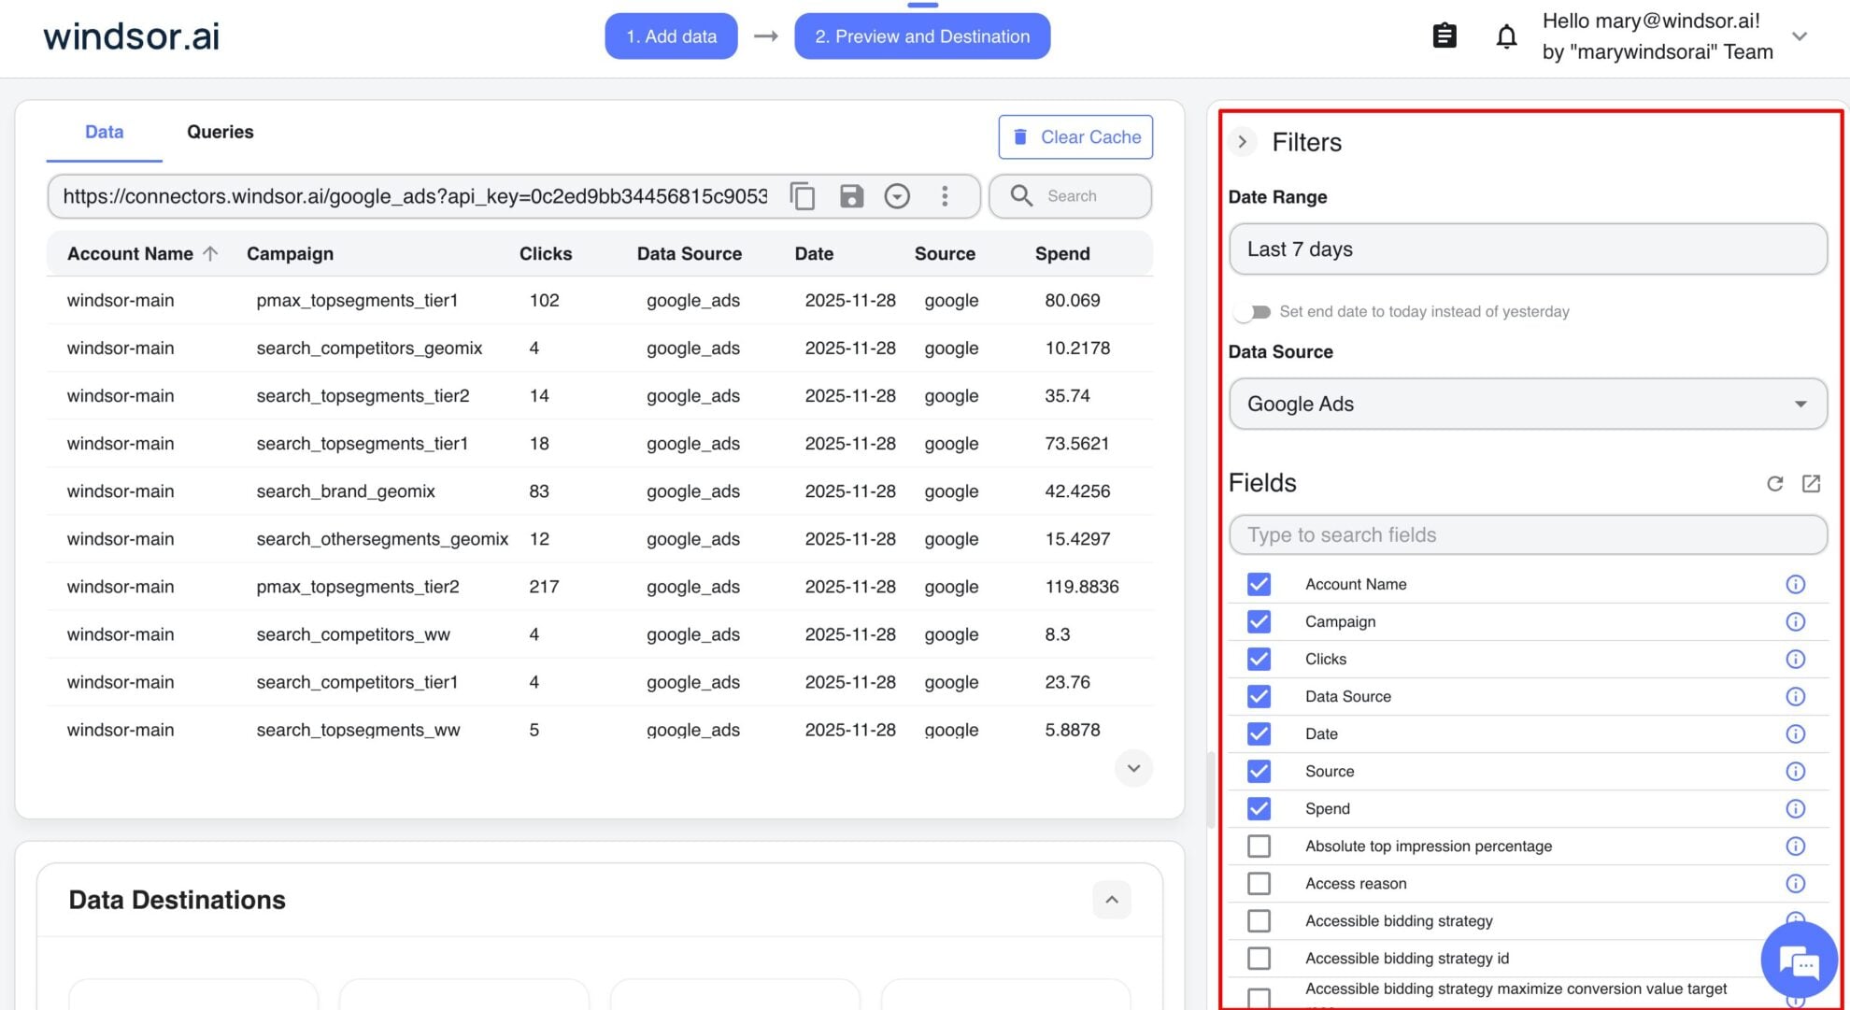Uncheck the Campaign field
This screenshot has width=1850, height=1010.
pos(1259,621)
